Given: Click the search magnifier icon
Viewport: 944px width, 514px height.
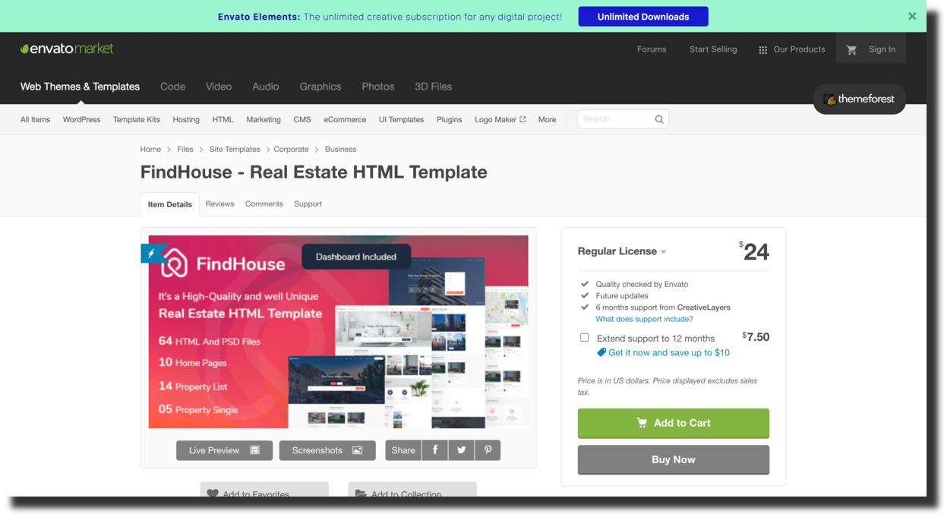Looking at the screenshot, I should (659, 119).
